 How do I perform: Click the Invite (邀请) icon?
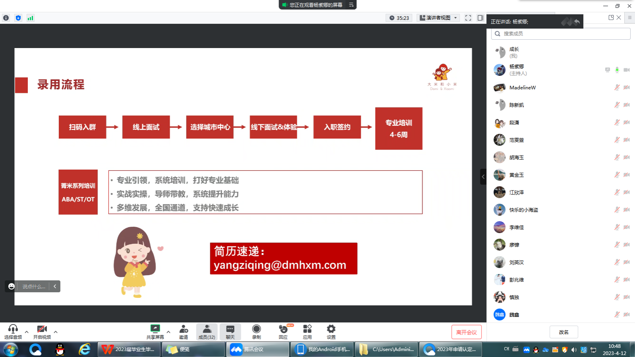[x=183, y=331]
